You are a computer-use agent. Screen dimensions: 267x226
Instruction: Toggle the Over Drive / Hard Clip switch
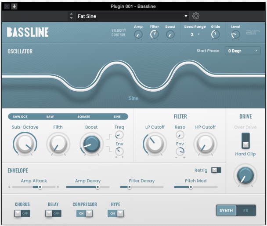click(x=245, y=141)
